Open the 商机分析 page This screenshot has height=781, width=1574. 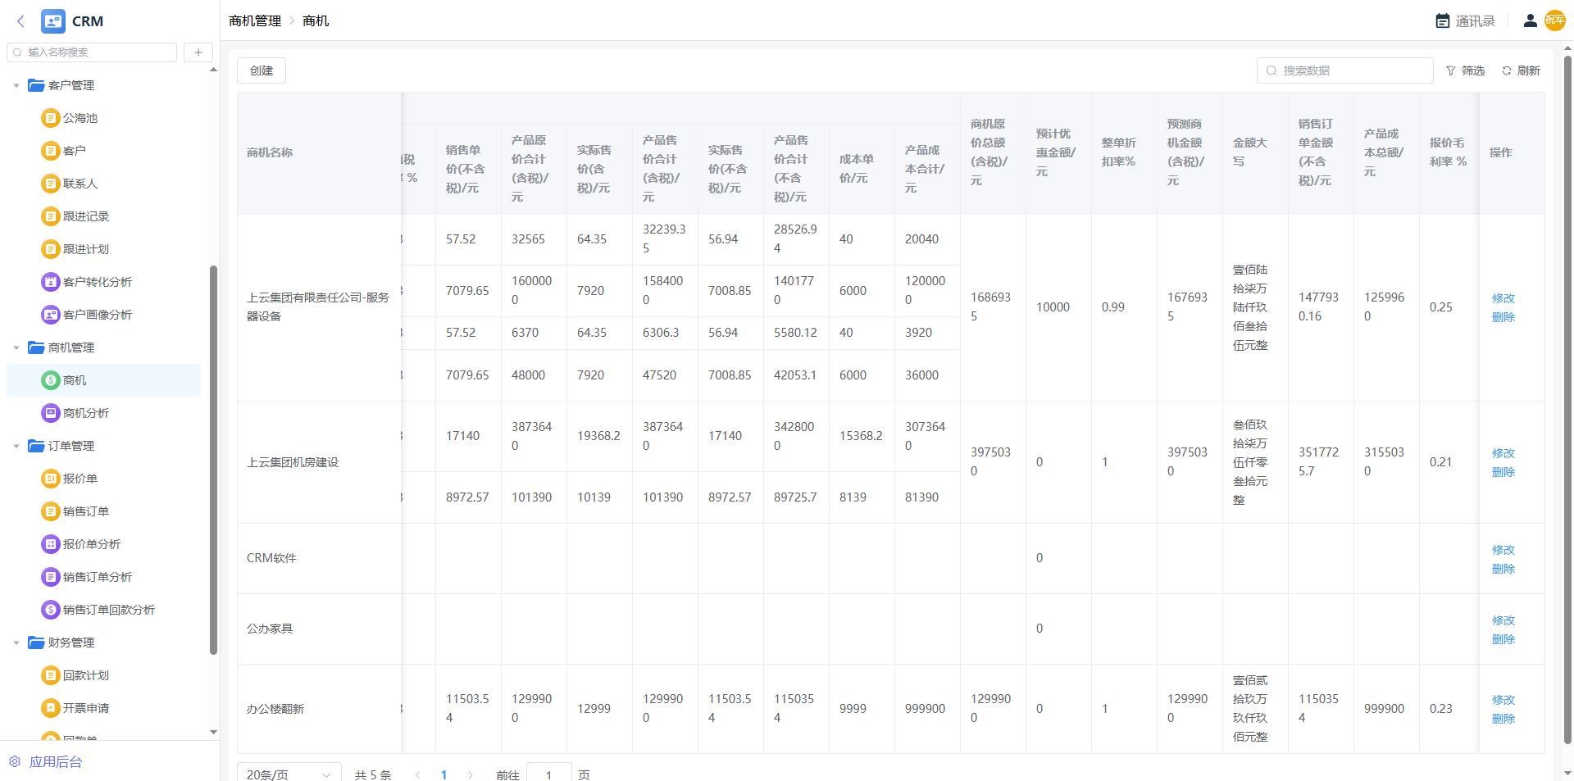click(85, 413)
